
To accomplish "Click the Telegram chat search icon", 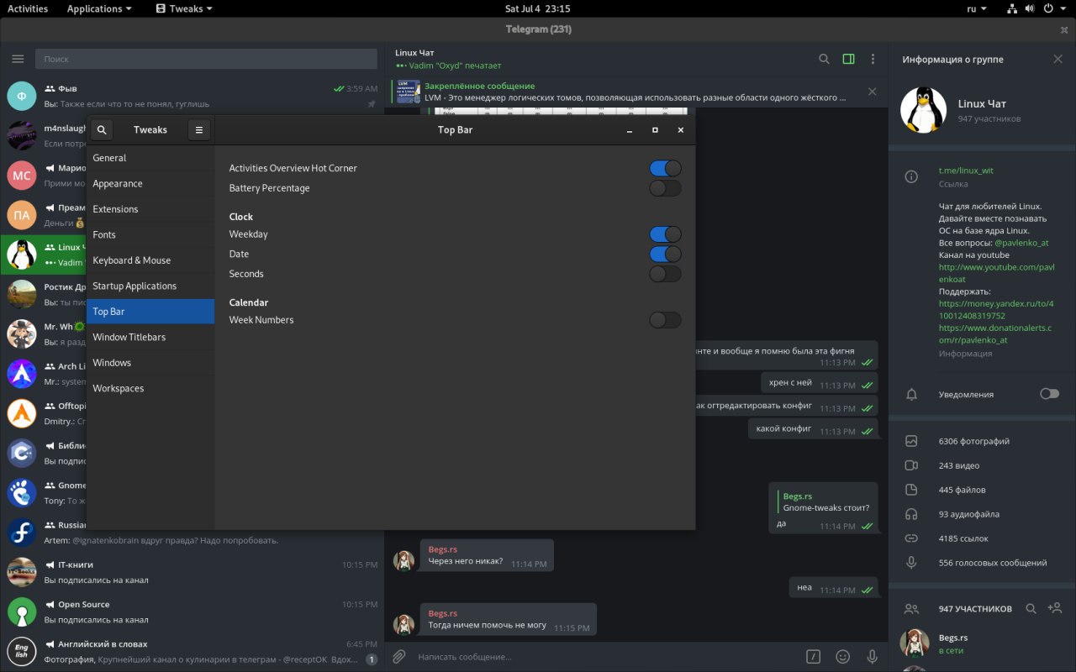I will pyautogui.click(x=824, y=59).
